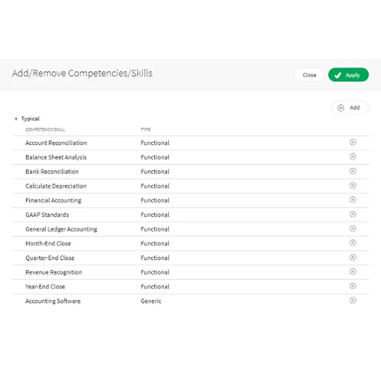381x381 pixels.
Task: Select the Account Reconciliation row name
Action: [56, 143]
